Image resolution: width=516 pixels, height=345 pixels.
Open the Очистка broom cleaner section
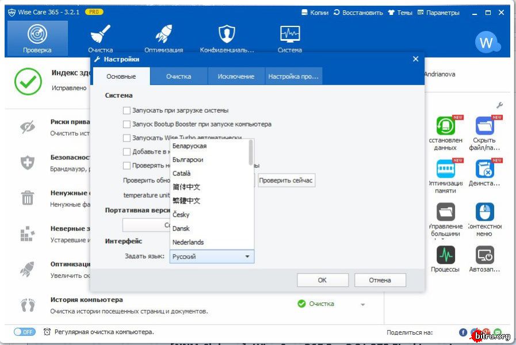[100, 39]
